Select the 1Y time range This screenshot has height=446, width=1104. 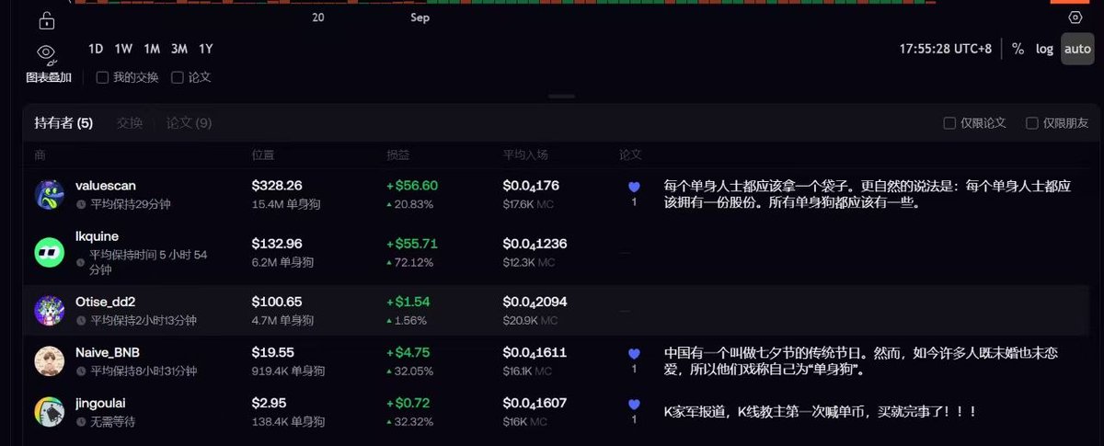tap(206, 49)
